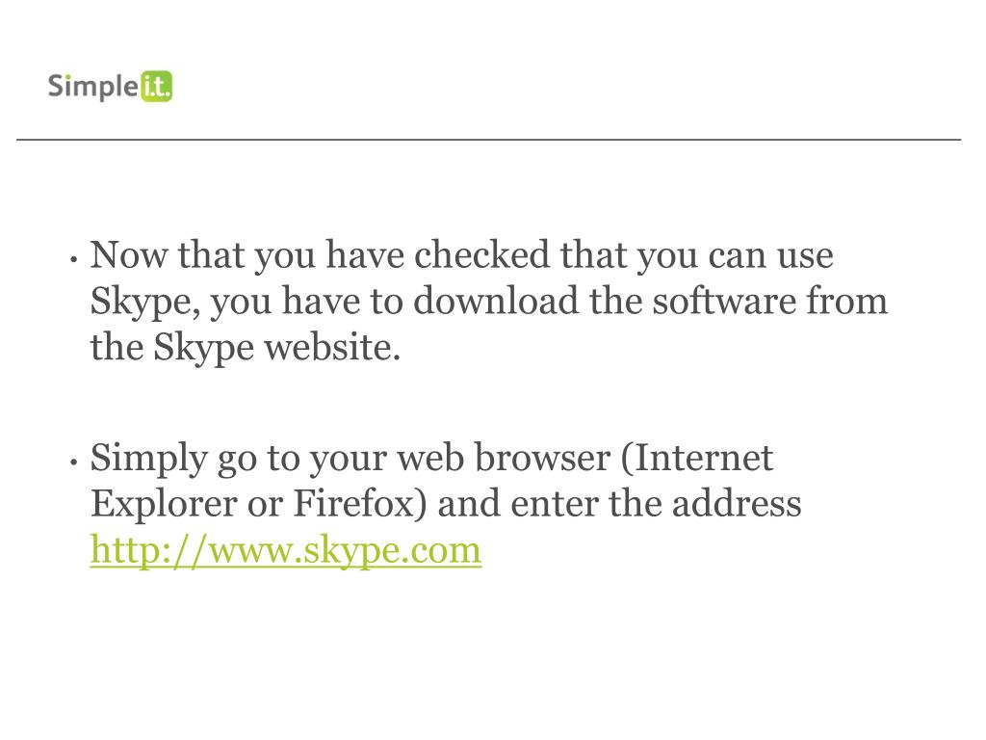The width and height of the screenshot is (986, 740).
Task: Click the word 'download' in first paragraph
Action: (496, 301)
